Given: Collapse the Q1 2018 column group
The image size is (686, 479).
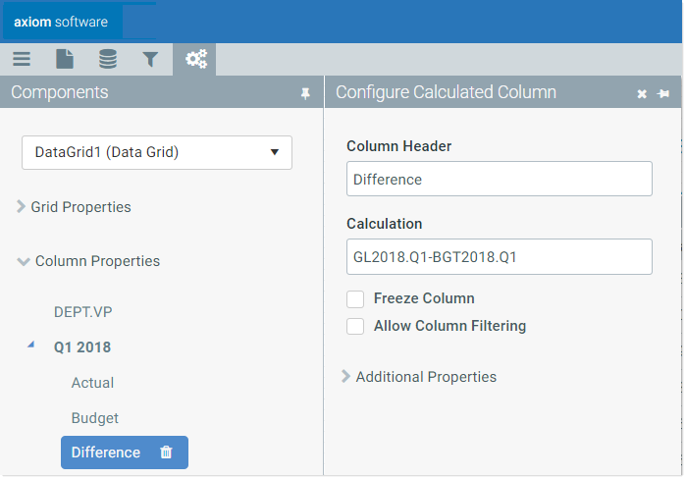Looking at the screenshot, I should pos(30,345).
